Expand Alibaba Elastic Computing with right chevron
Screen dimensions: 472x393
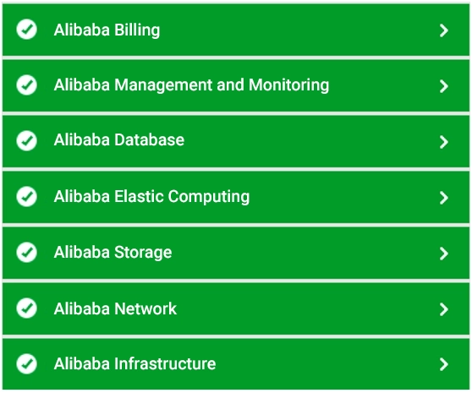(444, 198)
